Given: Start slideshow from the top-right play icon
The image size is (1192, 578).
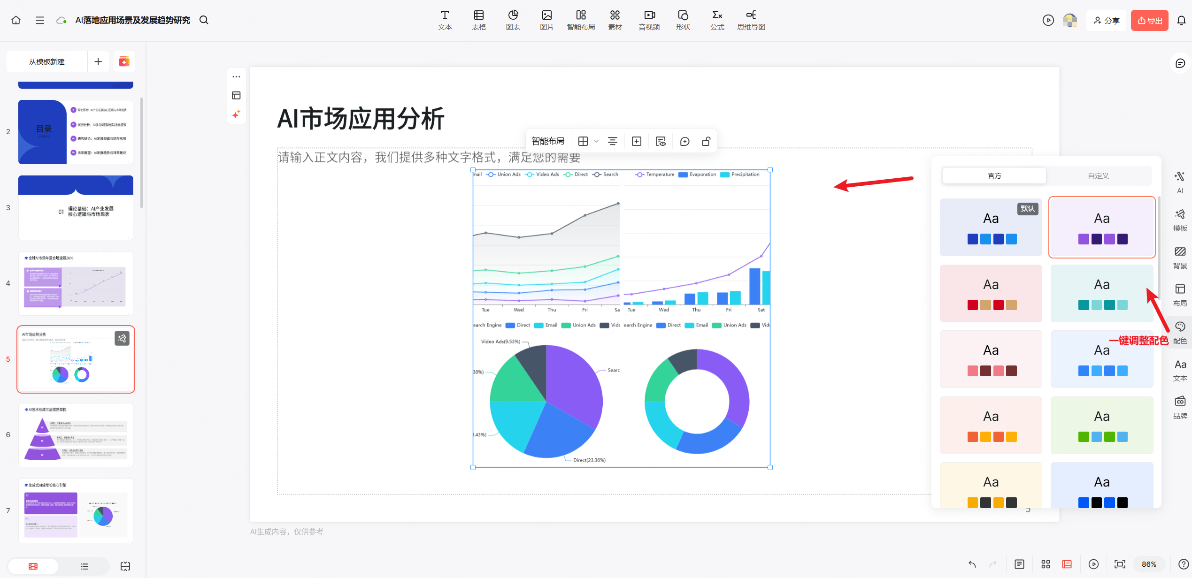Looking at the screenshot, I should 1048,20.
